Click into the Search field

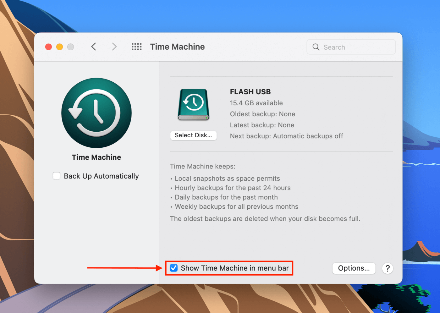(351, 47)
